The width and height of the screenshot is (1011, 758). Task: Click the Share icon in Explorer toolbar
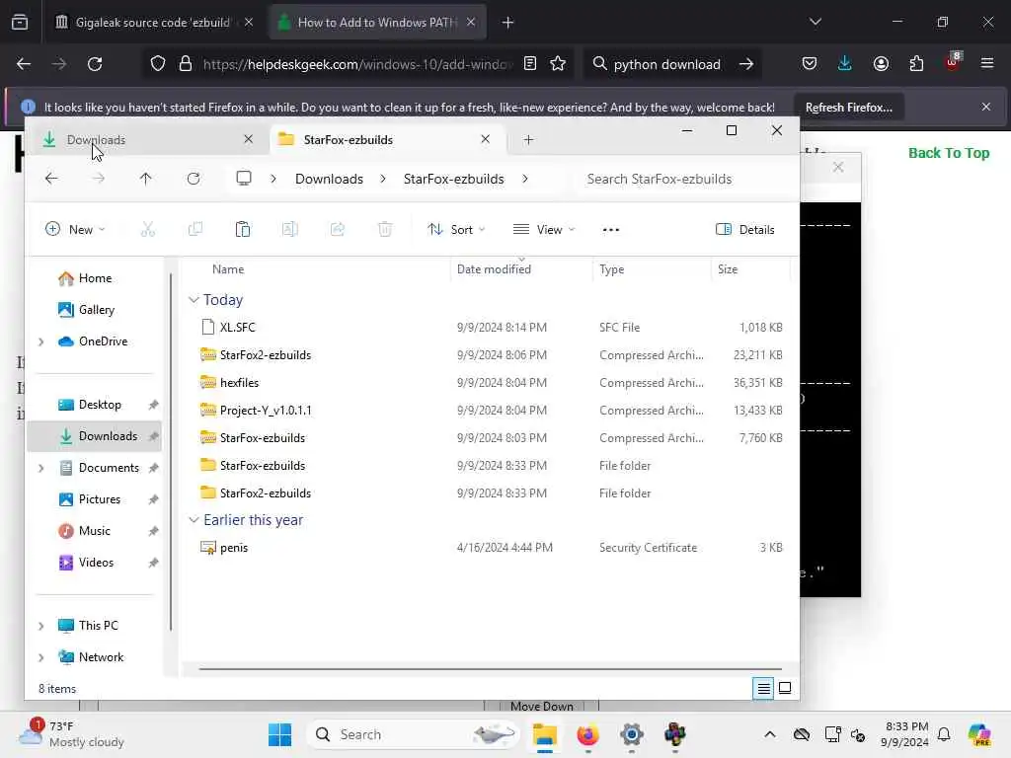pyautogui.click(x=338, y=229)
